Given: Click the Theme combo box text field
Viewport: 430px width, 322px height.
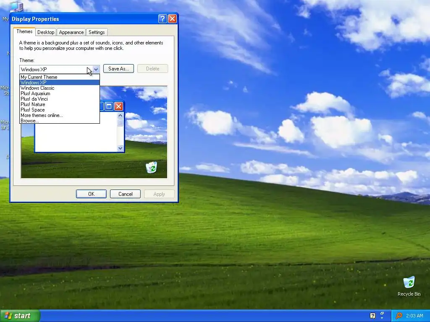Looking at the screenshot, I should point(56,69).
